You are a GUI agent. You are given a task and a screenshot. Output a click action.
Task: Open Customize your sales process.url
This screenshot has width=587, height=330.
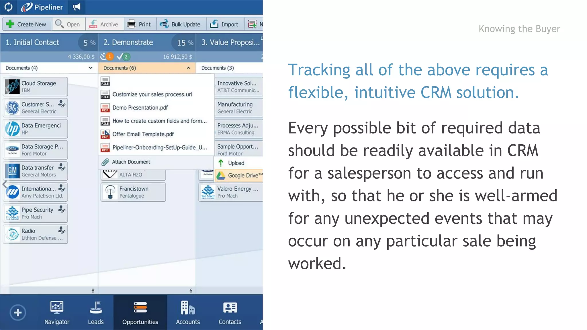[x=152, y=94]
